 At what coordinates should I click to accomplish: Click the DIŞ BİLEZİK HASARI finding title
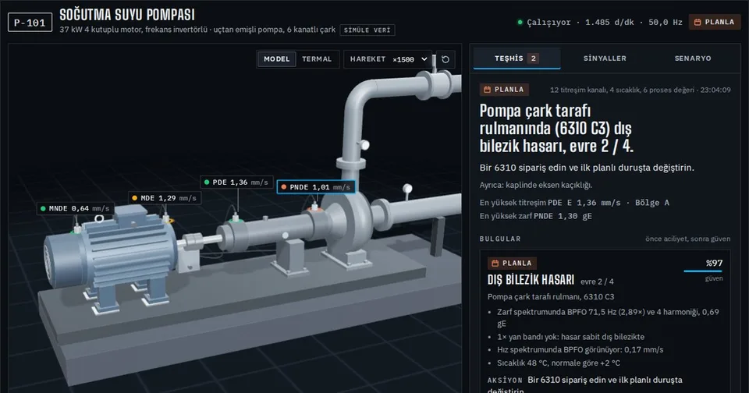pyautogui.click(x=531, y=280)
